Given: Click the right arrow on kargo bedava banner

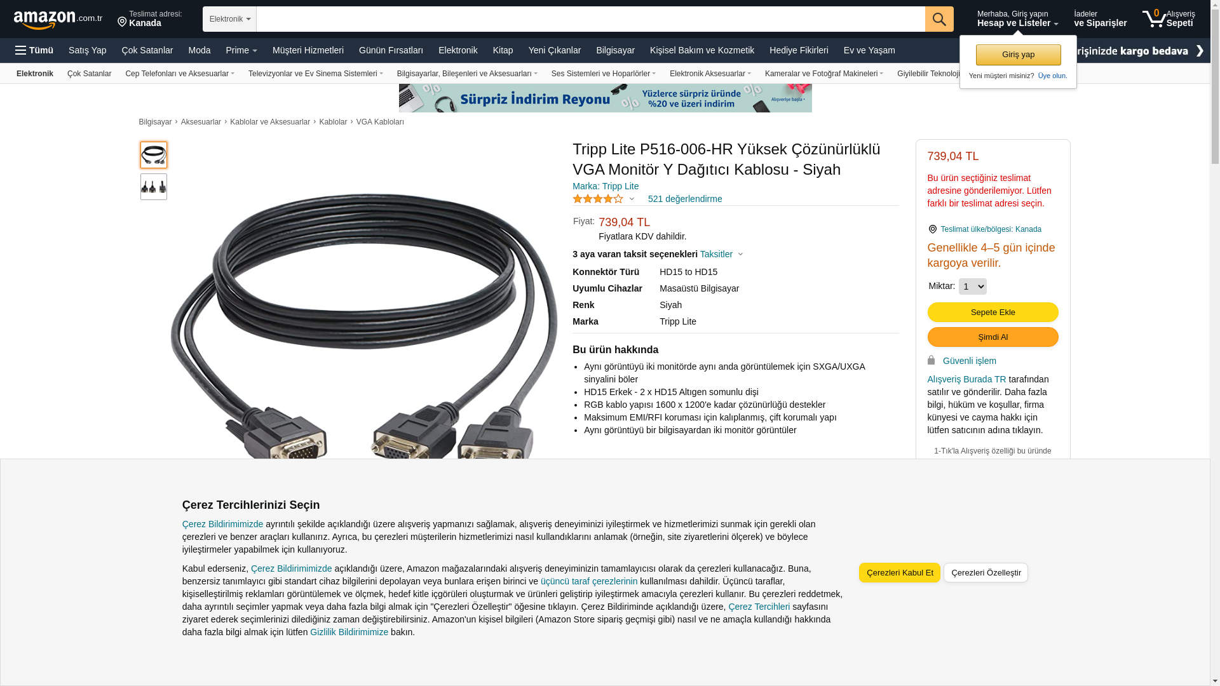Looking at the screenshot, I should point(1199,51).
